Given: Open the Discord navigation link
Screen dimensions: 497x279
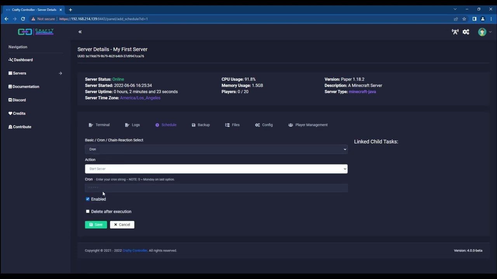Looking at the screenshot, I should 17,100.
